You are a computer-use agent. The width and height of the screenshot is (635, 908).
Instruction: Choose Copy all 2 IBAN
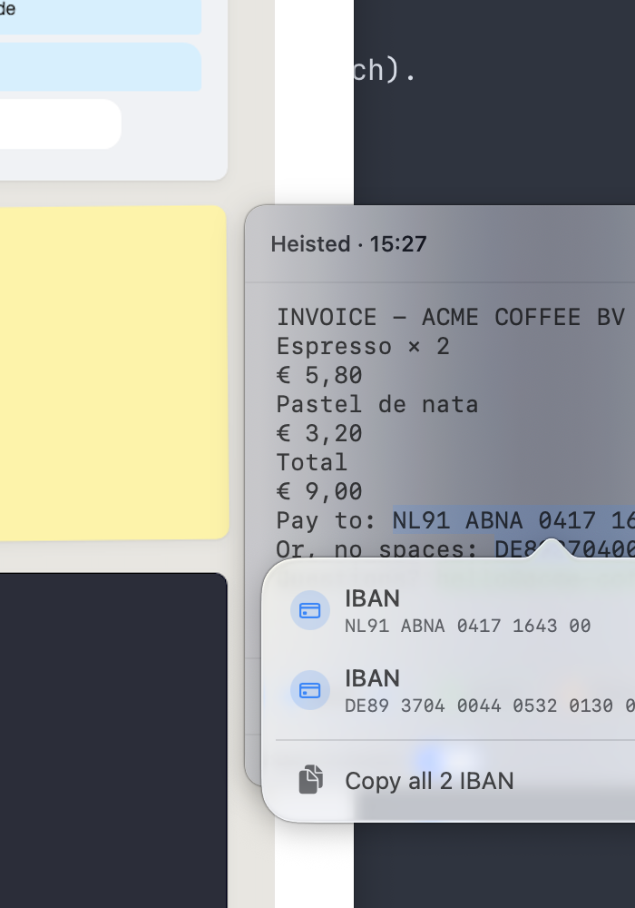455,781
